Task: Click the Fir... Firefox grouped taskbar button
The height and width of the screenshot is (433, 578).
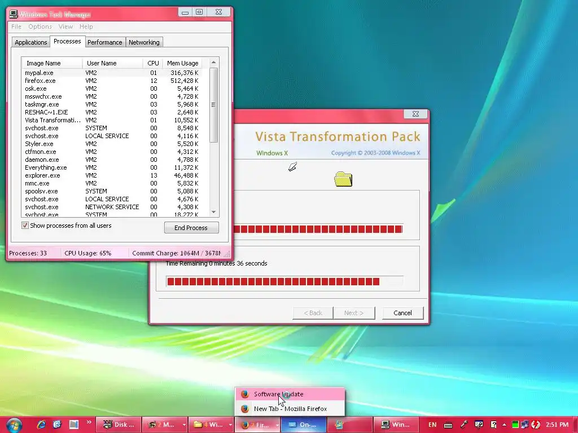Action: 255,425
